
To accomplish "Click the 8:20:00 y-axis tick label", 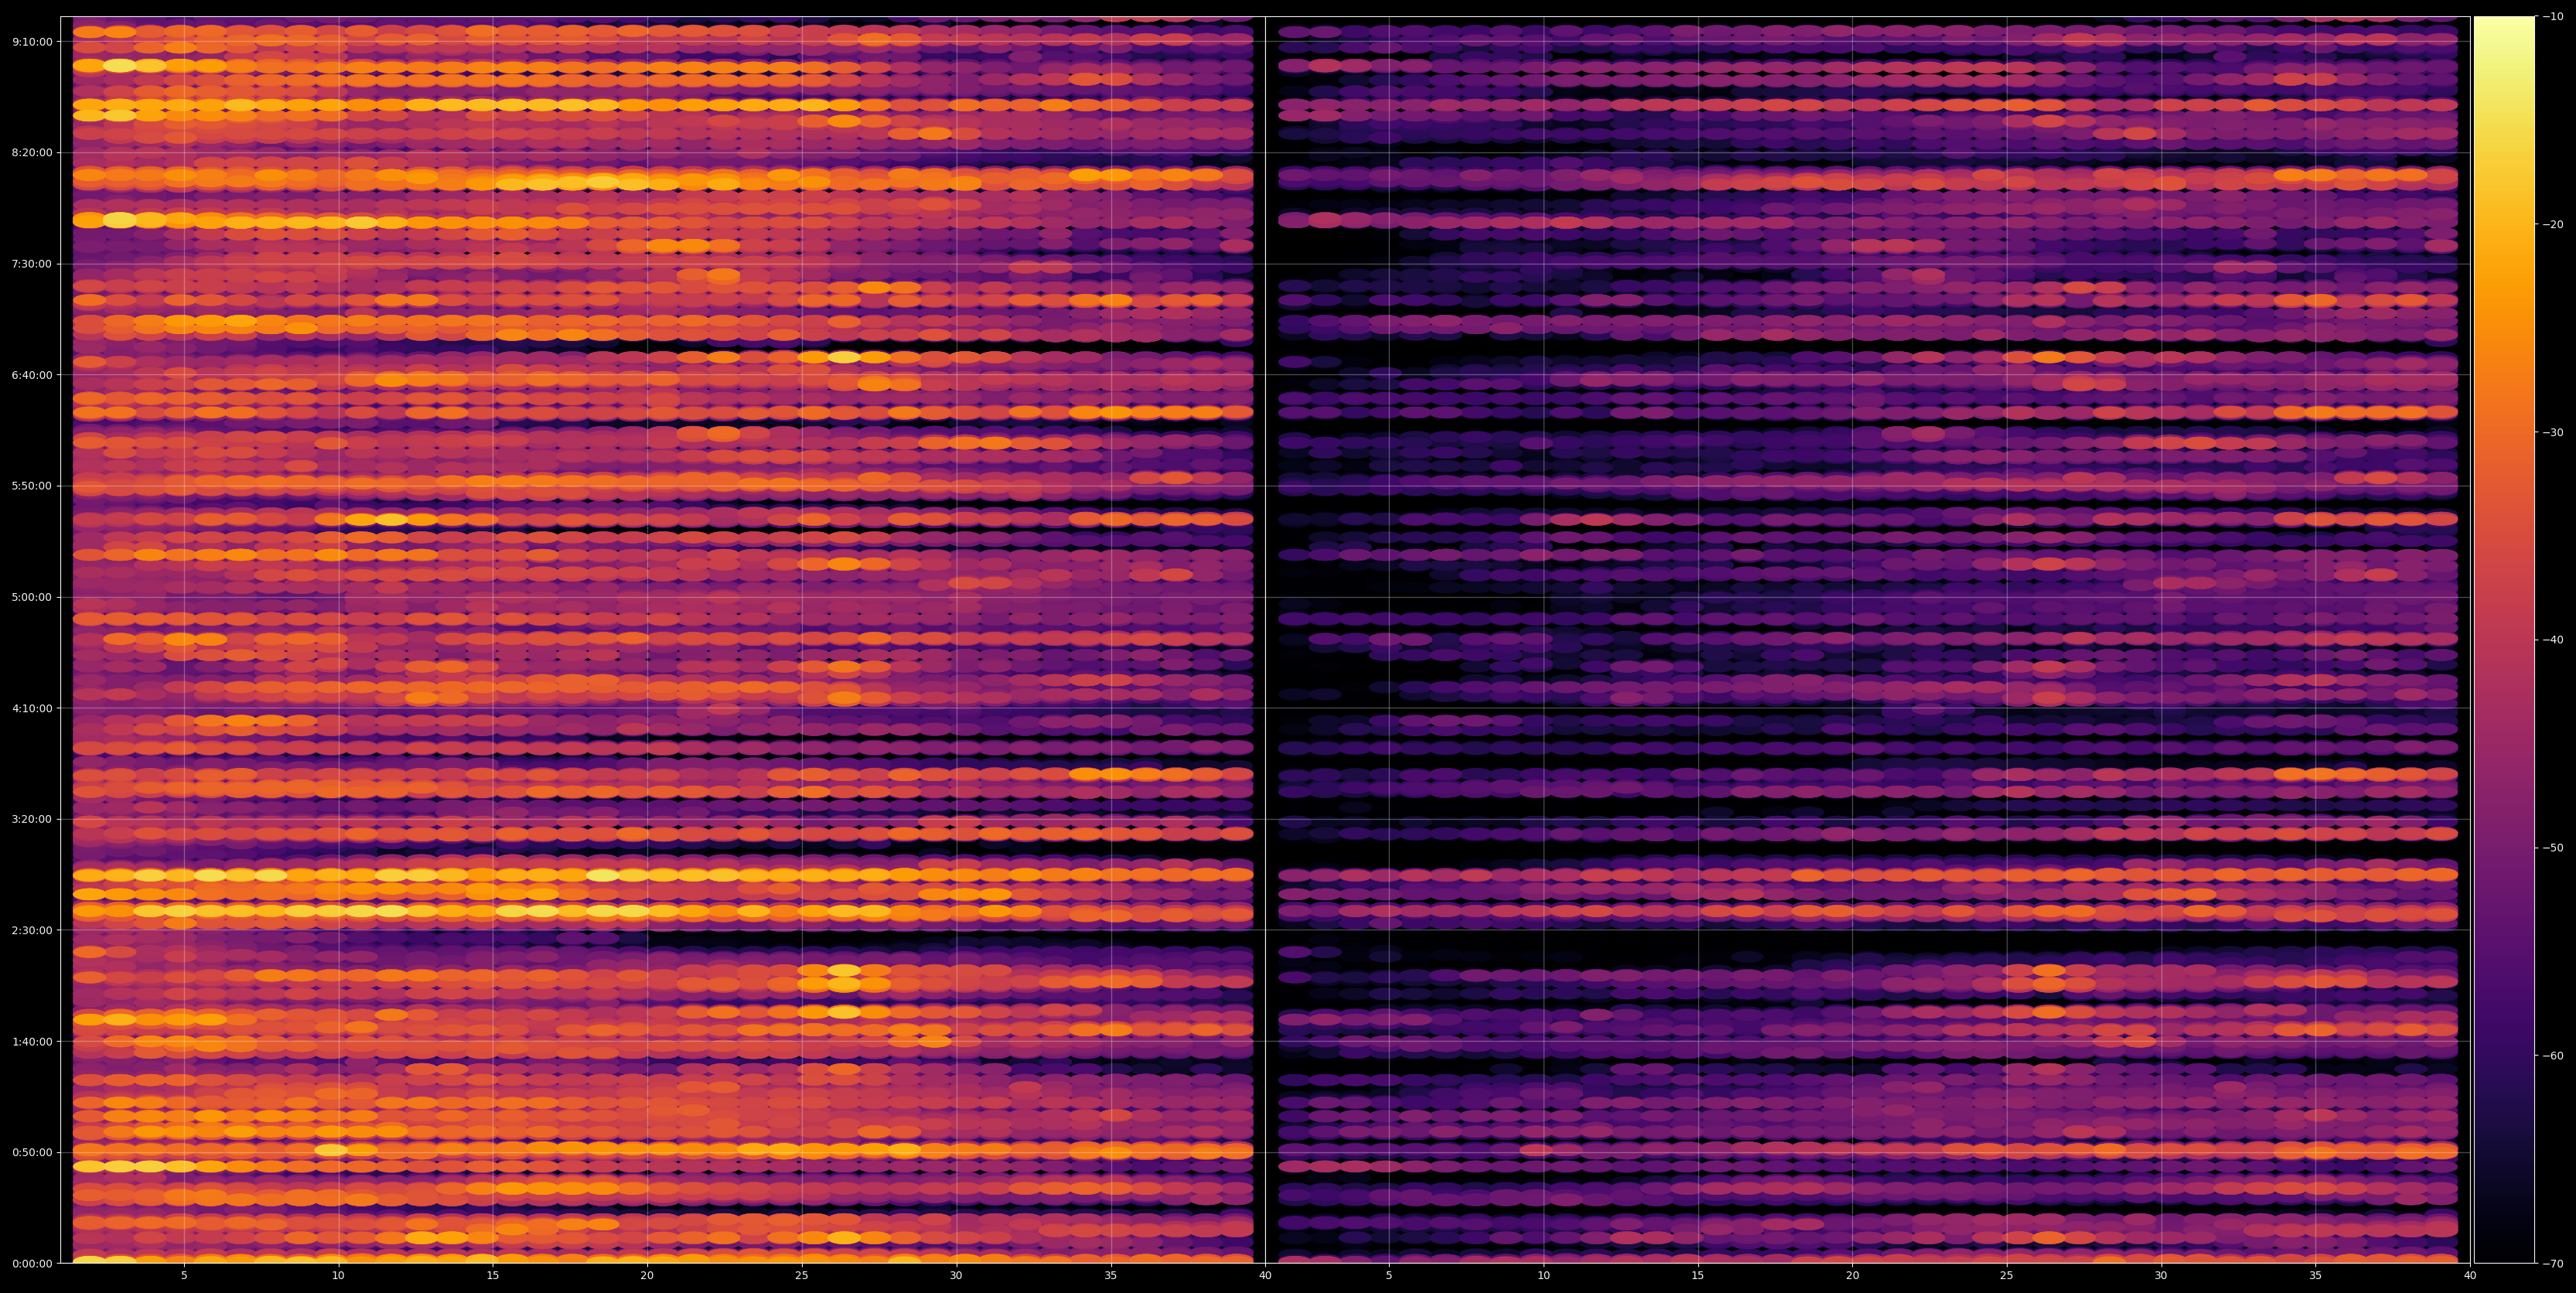I will 32,153.
